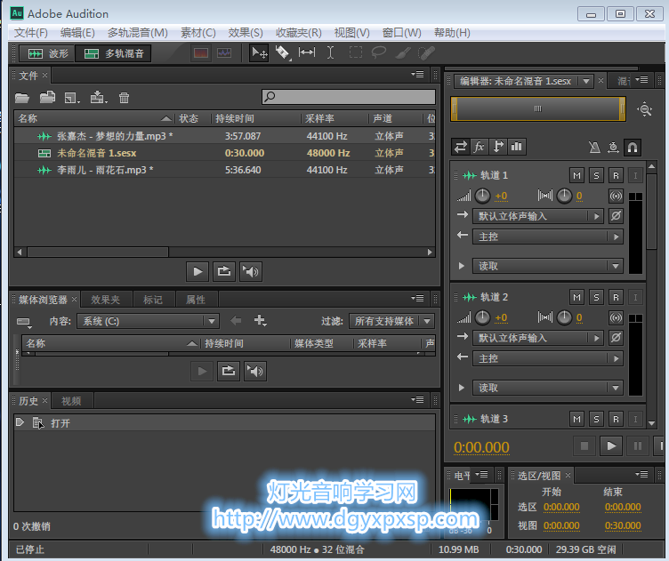The width and height of the screenshot is (669, 561).
Task: Click the transport Stop button
Action: (x=584, y=446)
